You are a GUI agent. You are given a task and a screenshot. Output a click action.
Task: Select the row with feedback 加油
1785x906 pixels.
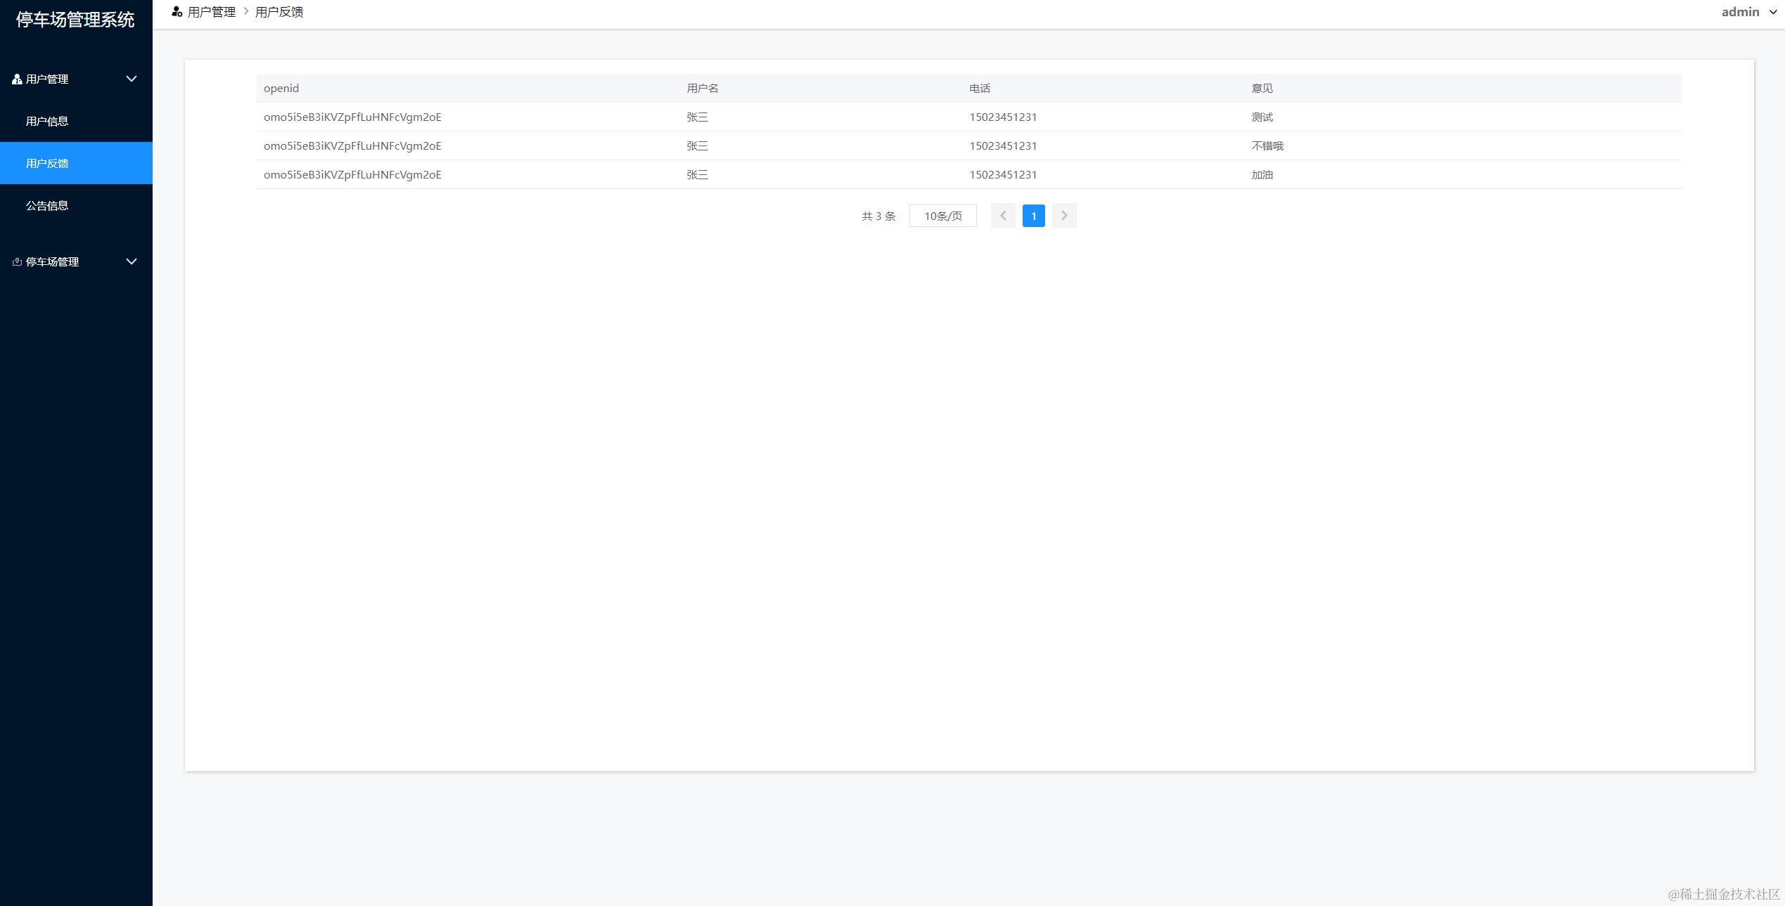point(1262,175)
